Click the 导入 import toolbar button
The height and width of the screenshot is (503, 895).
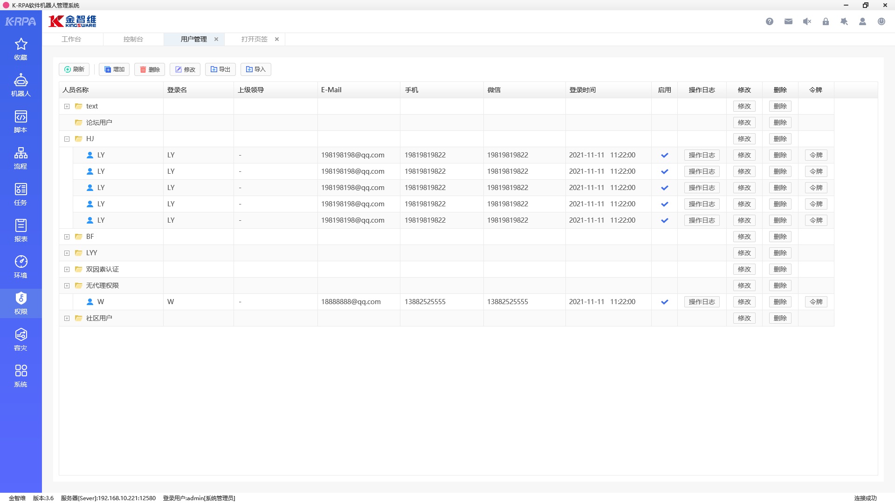[256, 69]
